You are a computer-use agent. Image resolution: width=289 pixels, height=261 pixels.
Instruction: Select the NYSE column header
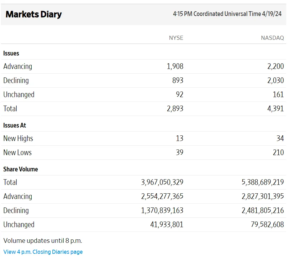click(176, 38)
